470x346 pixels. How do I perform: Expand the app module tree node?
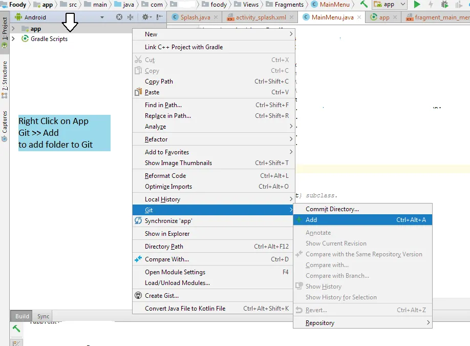click(x=13, y=29)
